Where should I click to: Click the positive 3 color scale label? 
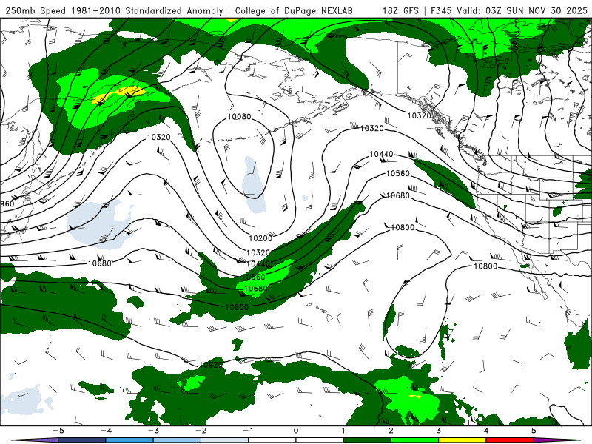pos(438,431)
